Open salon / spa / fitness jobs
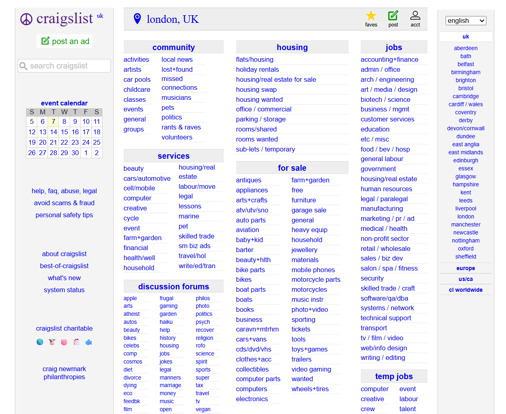The width and height of the screenshot is (506, 414). point(389,268)
